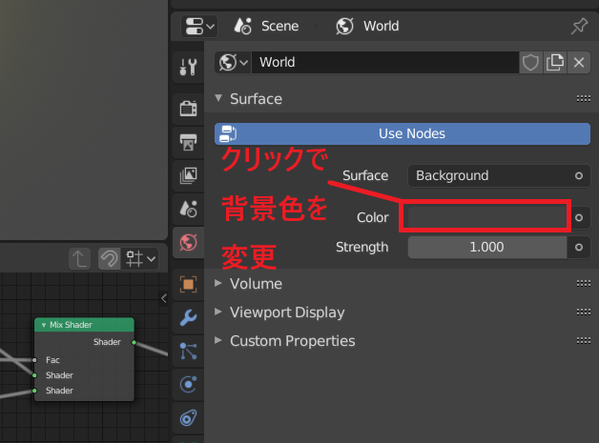Open the Physics properties tab
The height and width of the screenshot is (443, 599).
[x=188, y=384]
